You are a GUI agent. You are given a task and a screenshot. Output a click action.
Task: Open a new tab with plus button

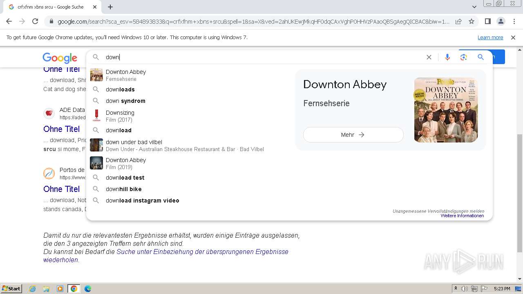point(110,7)
